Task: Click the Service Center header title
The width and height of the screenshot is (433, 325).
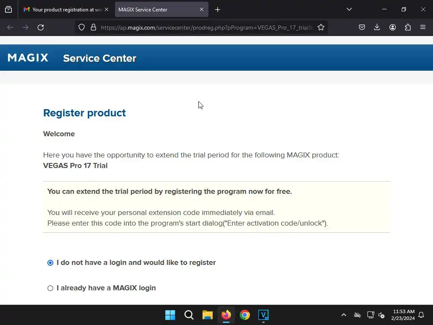Action: click(100, 58)
